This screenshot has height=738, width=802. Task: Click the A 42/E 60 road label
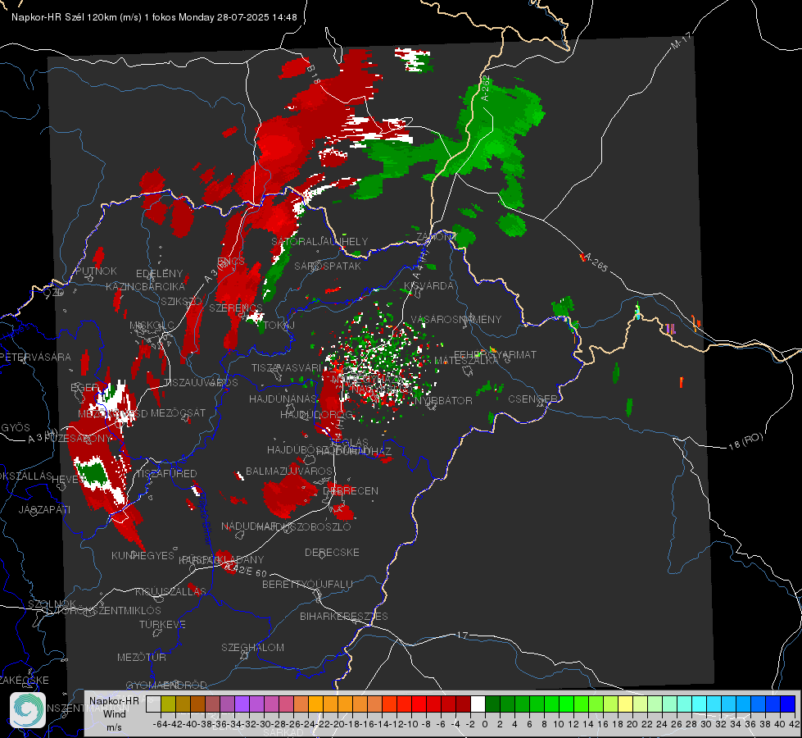246,569
